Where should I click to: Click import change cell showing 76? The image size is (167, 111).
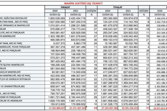pos(144,36)
